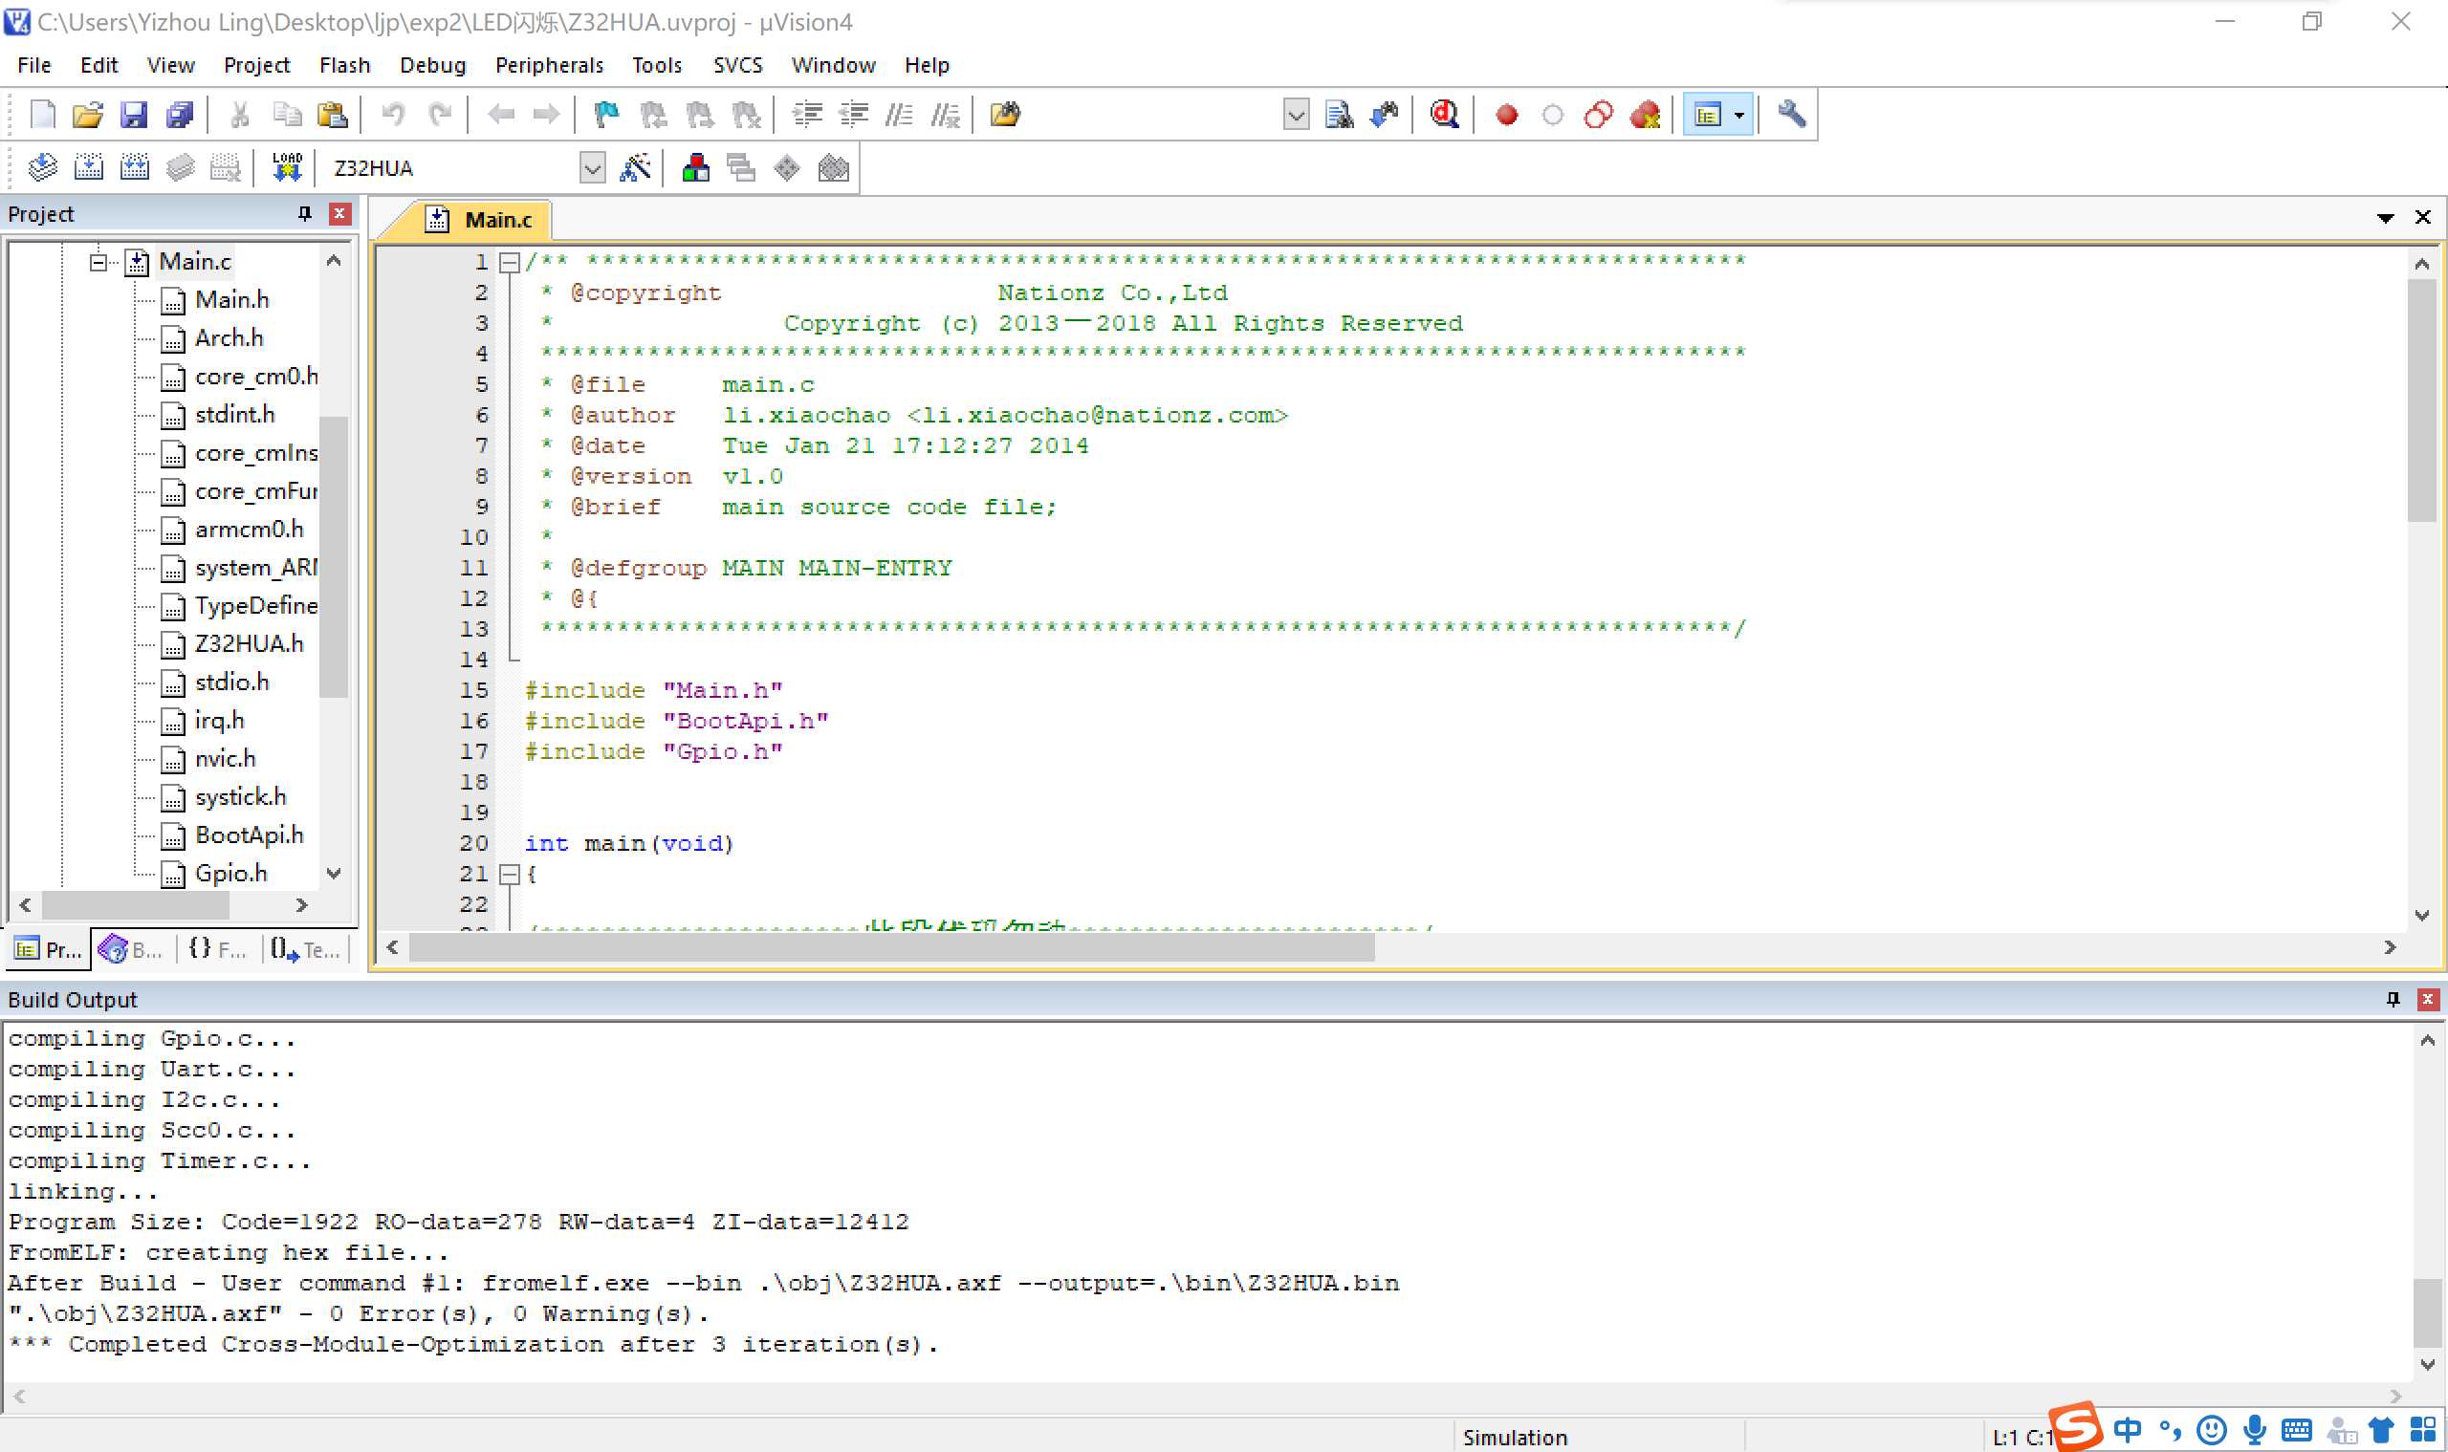2448x1452 pixels.
Task: Click project tree scroll down arrow
Action: 334,874
